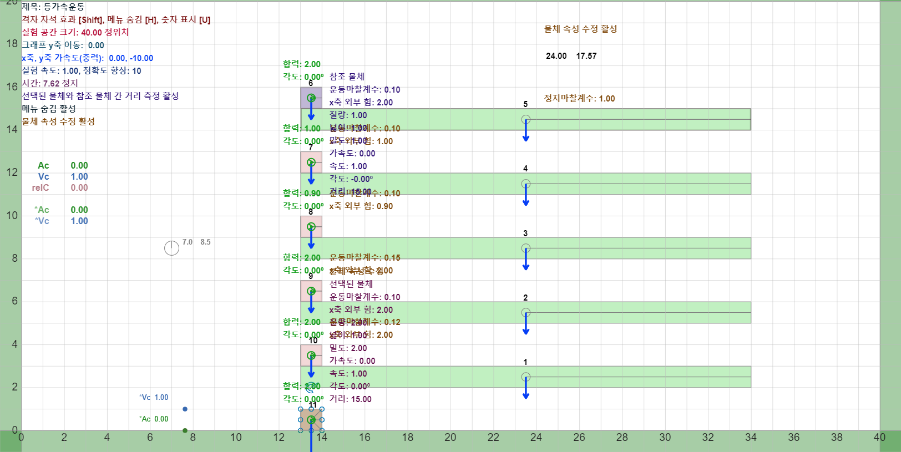
Task: Select the pink box numbered 7
Action: pos(311,162)
